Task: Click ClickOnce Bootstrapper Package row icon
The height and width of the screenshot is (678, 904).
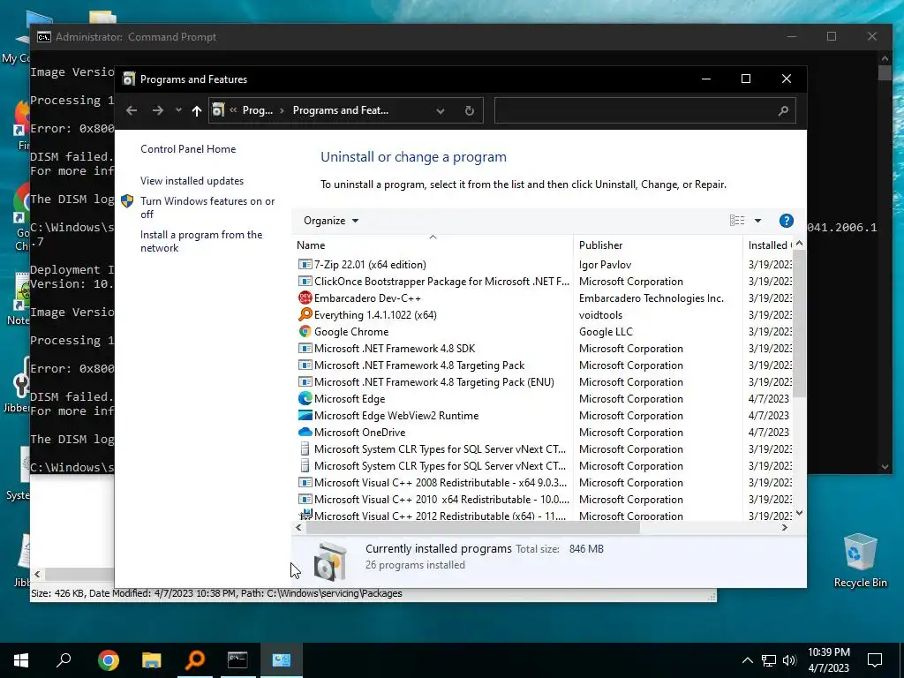Action: [x=305, y=282]
